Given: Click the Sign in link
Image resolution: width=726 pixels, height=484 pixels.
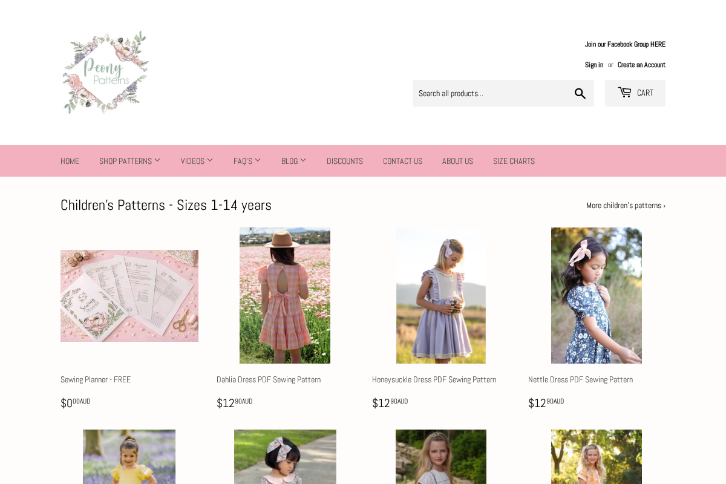Looking at the screenshot, I should click(x=594, y=64).
